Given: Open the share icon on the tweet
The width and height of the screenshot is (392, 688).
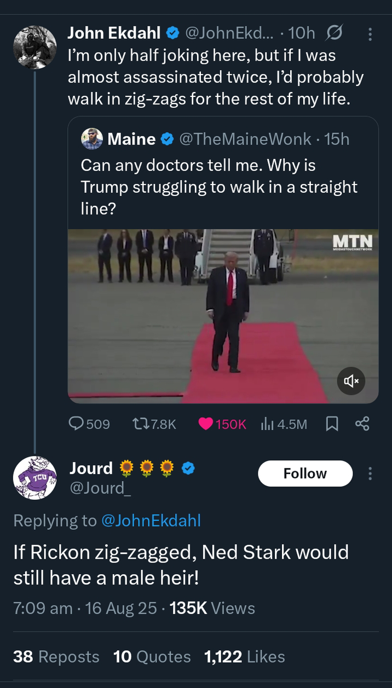Looking at the screenshot, I should 362,423.
